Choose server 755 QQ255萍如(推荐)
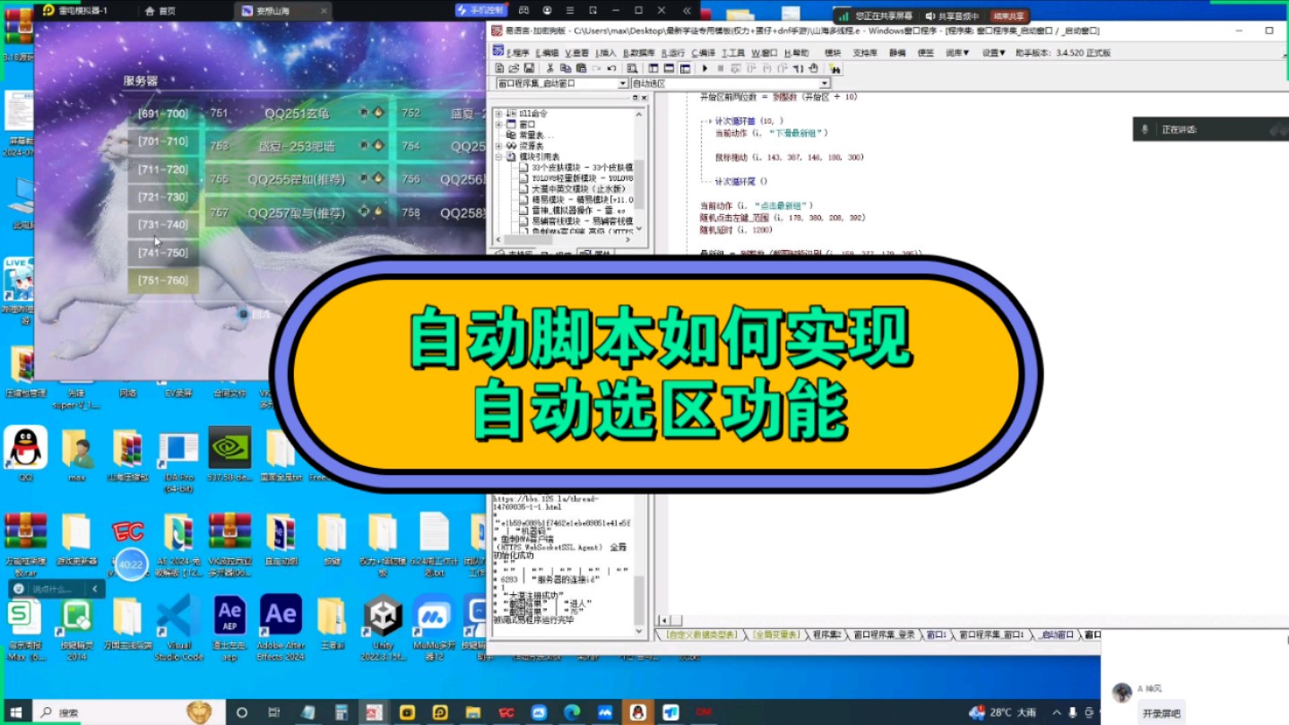The width and height of the screenshot is (1289, 725). click(x=297, y=179)
